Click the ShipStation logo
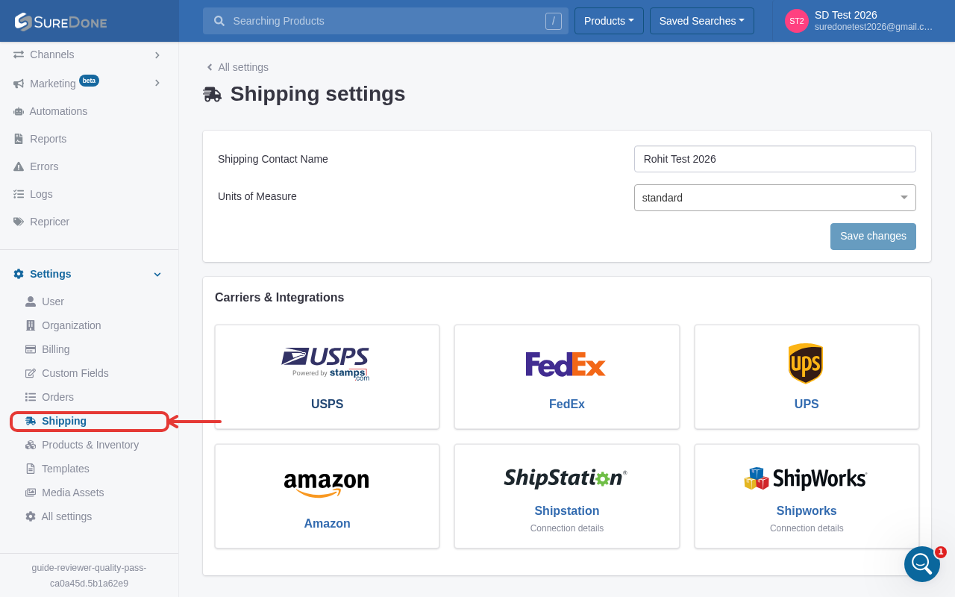This screenshot has width=955, height=597. [x=566, y=478]
